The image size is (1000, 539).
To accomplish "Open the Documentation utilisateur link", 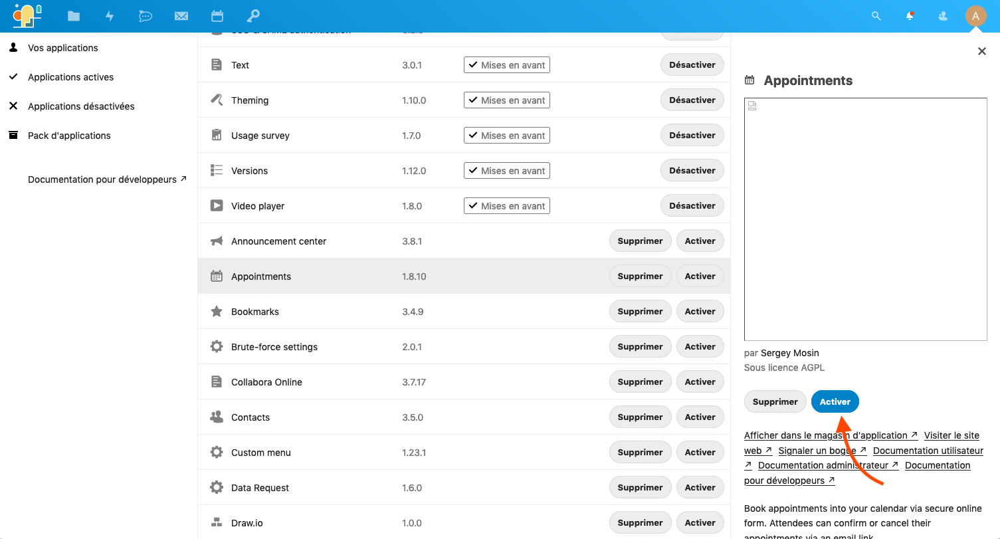I will pyautogui.click(x=928, y=451).
